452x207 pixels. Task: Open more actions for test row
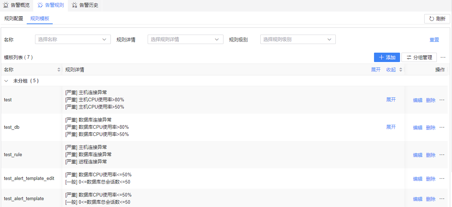click(x=442, y=100)
